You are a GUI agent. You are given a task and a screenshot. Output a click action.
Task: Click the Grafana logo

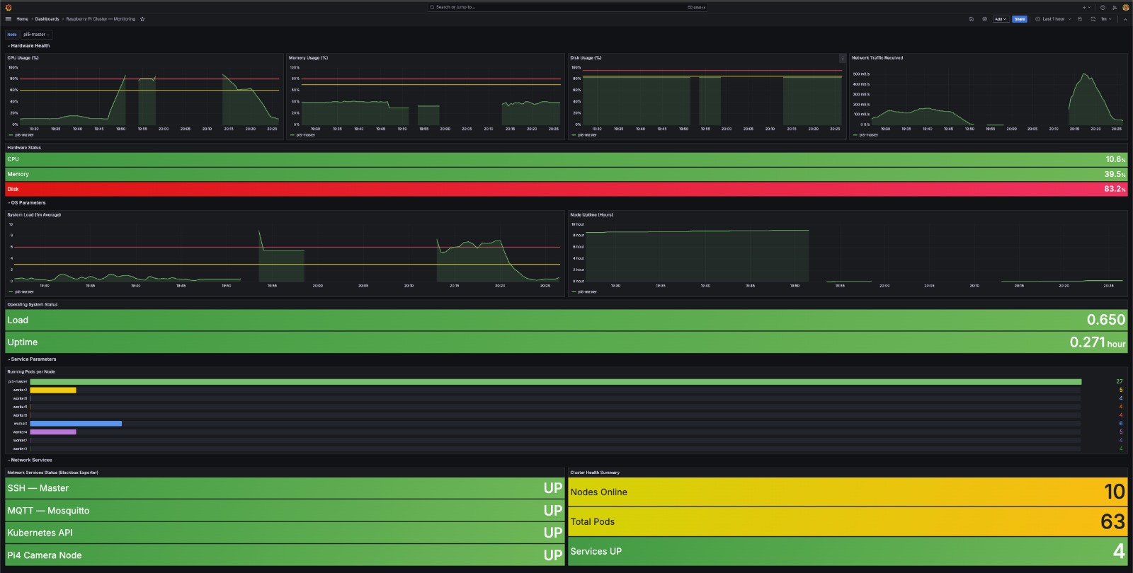[8, 7]
